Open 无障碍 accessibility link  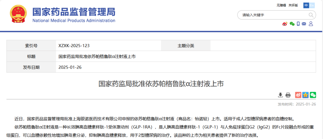281,6
